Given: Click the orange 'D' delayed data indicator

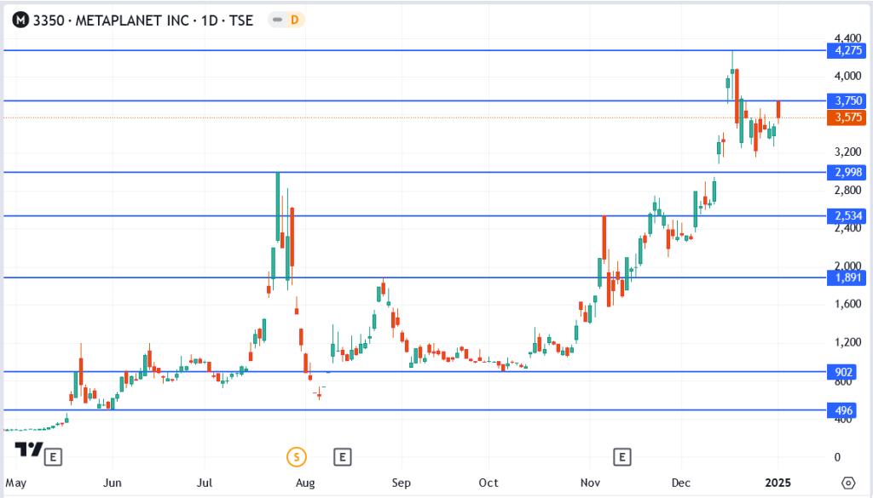Looking at the screenshot, I should coord(294,20).
